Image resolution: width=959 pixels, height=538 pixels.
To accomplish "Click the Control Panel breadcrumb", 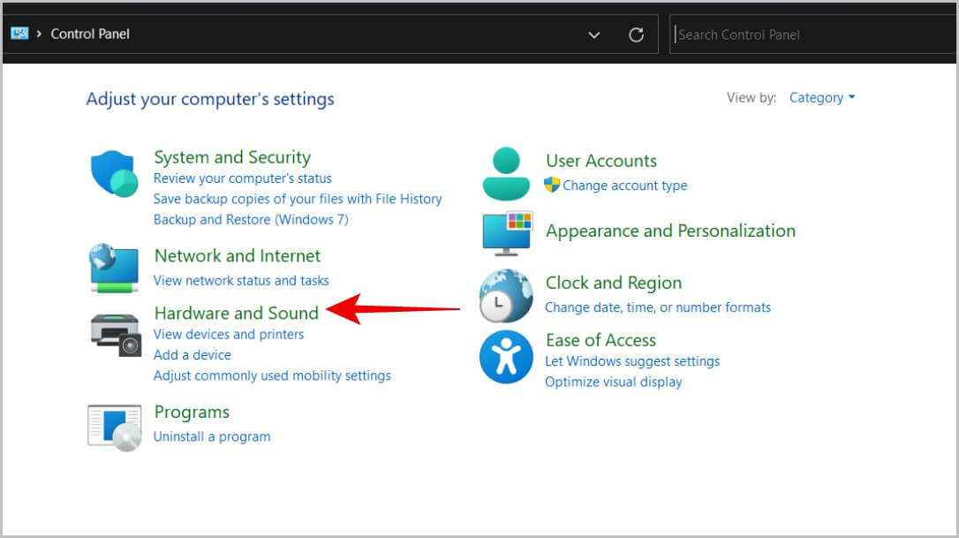I will click(x=90, y=34).
